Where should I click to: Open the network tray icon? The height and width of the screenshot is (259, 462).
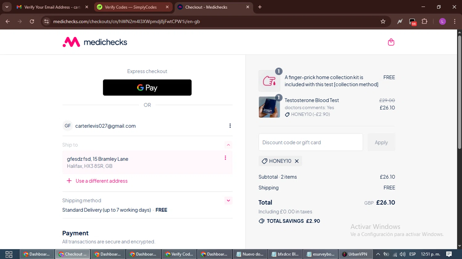point(395,254)
